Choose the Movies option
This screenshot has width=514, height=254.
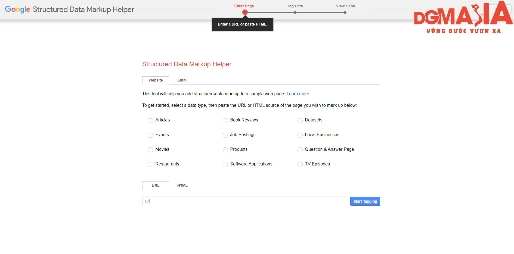click(x=150, y=150)
